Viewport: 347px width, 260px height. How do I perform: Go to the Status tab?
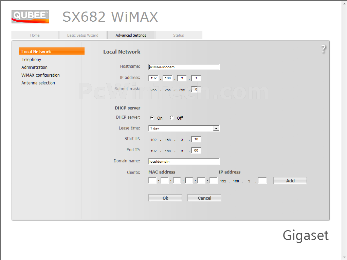[x=179, y=35]
